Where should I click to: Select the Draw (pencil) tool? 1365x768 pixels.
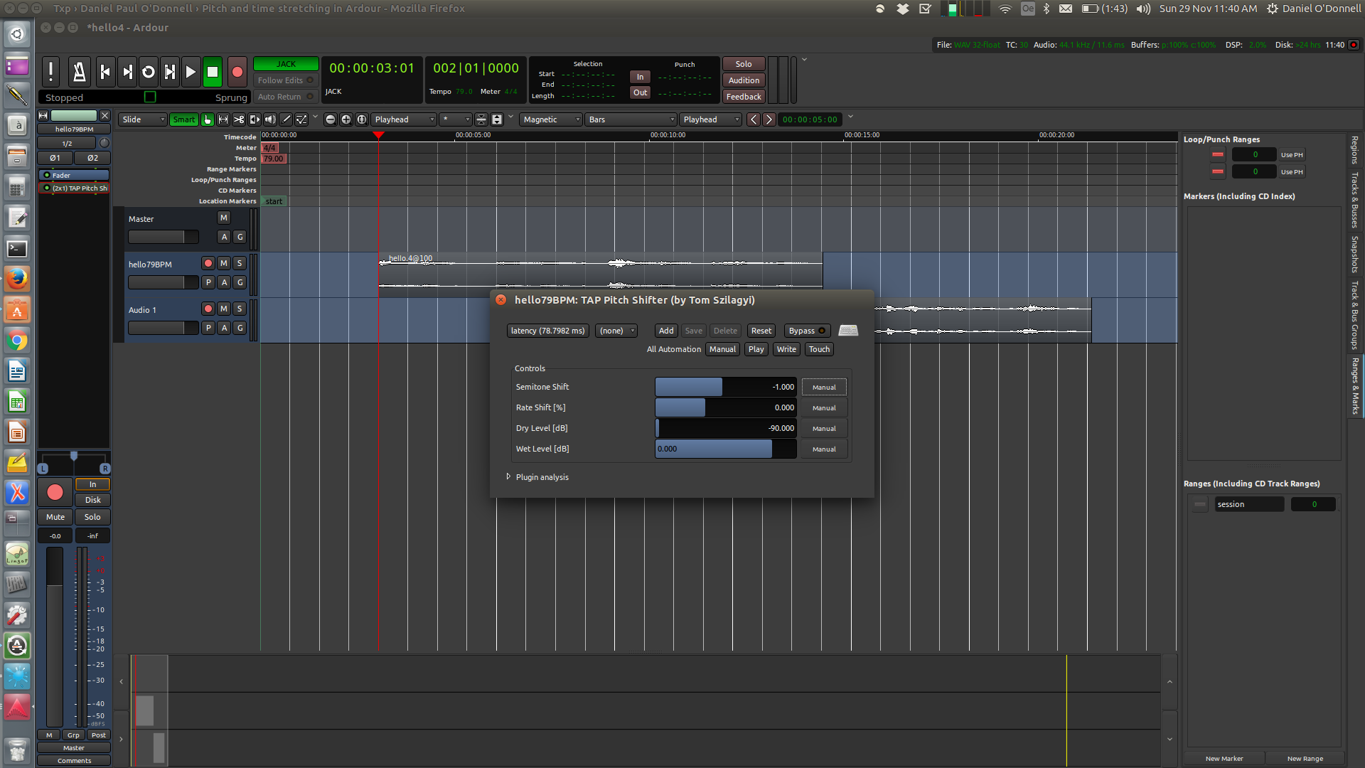tap(286, 119)
